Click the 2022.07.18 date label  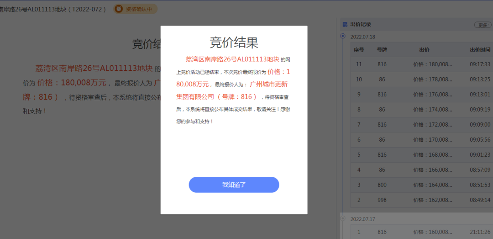click(363, 37)
